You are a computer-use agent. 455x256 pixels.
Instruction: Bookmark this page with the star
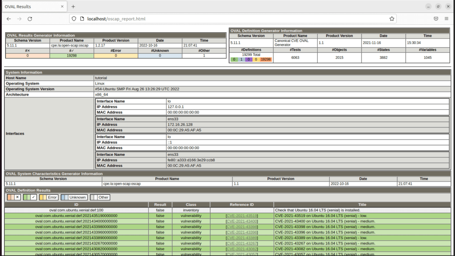pyautogui.click(x=392, y=19)
